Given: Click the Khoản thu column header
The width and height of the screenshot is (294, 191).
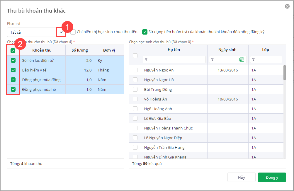Looking at the screenshot, I should click(x=42, y=50).
